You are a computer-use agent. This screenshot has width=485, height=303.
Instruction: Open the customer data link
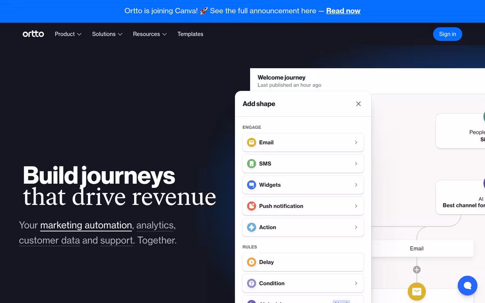(49, 240)
